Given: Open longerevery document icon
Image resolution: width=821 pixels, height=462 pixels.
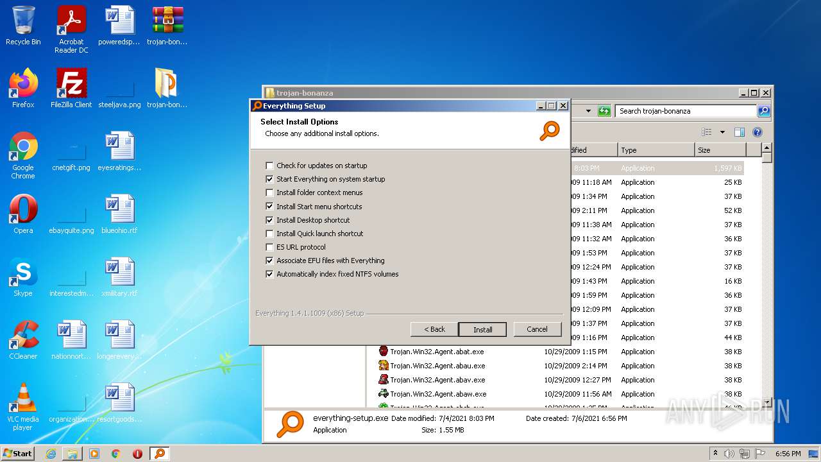Looking at the screenshot, I should (x=119, y=340).
